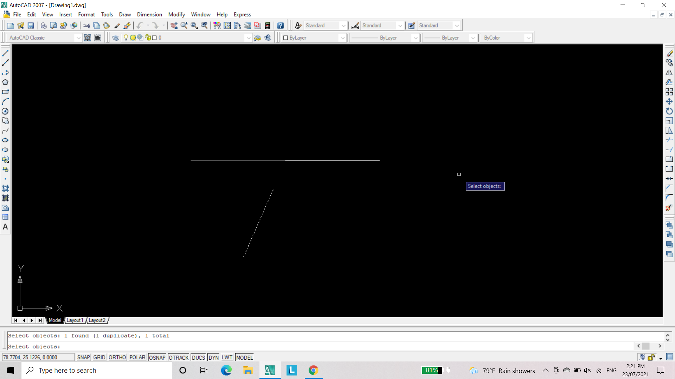Toggle OSNAP object snap

point(157,357)
